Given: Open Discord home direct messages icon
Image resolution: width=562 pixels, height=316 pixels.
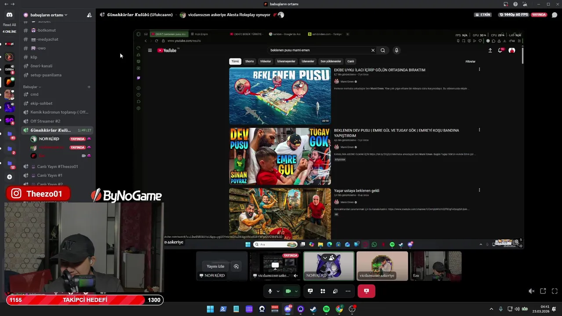Looking at the screenshot, I should point(9,14).
